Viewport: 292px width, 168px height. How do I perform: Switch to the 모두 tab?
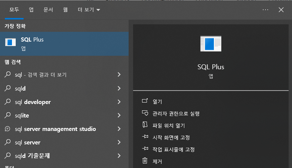(x=14, y=10)
